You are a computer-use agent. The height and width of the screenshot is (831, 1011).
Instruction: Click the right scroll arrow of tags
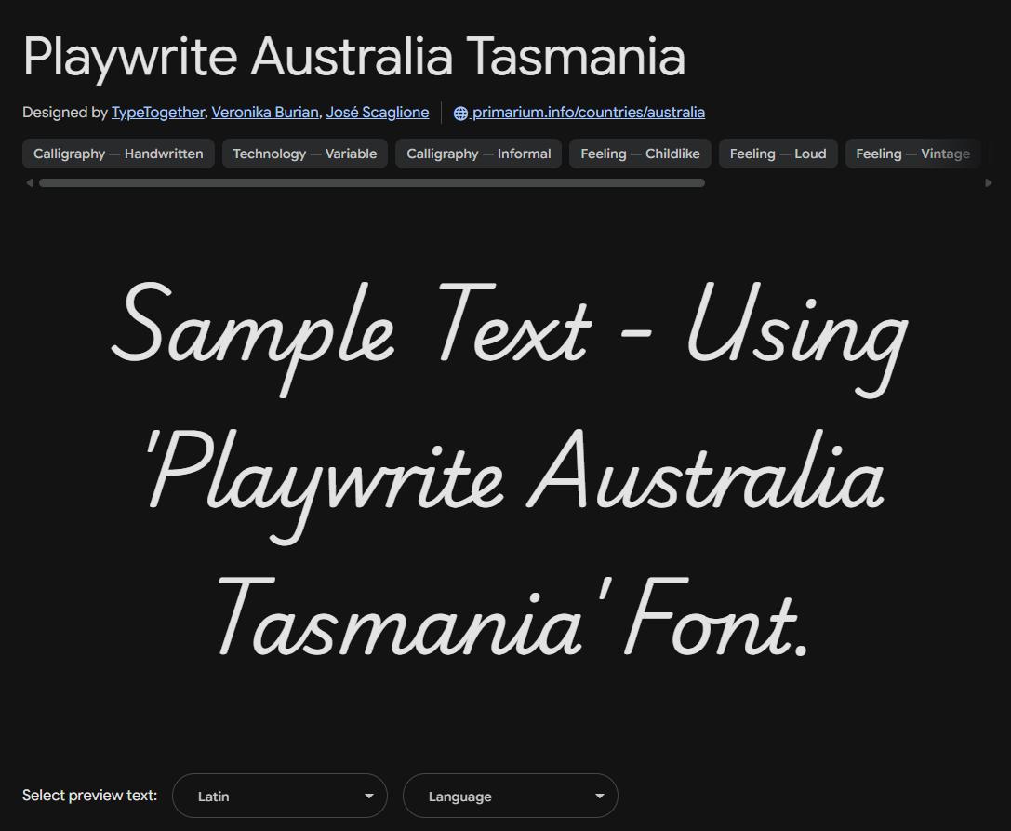[989, 183]
